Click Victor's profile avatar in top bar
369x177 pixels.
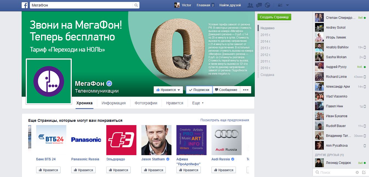pos(177,5)
